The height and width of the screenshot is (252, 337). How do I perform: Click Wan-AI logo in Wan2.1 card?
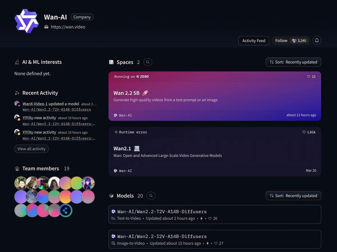[115, 171]
